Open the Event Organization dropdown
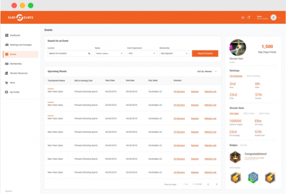This screenshot has height=194, width=286. (x=142, y=54)
